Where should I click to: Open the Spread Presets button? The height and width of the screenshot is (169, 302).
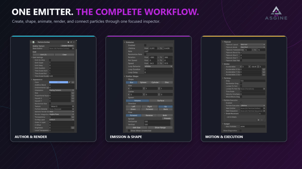click(x=167, y=118)
